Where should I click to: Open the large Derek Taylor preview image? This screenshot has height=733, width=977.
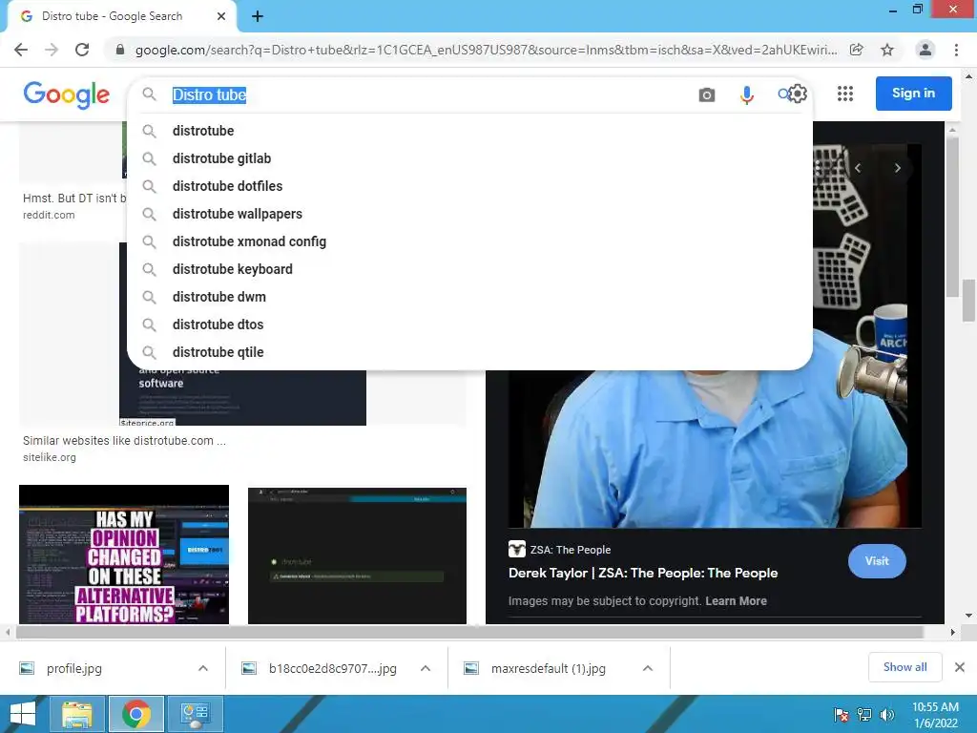click(x=715, y=449)
